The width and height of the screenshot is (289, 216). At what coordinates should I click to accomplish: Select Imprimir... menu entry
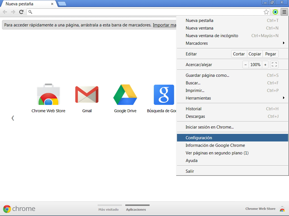pyautogui.click(x=233, y=91)
